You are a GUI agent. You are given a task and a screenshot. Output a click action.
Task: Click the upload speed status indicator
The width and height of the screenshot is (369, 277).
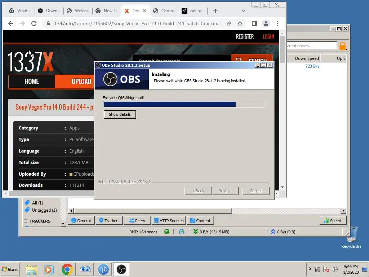click(x=283, y=232)
